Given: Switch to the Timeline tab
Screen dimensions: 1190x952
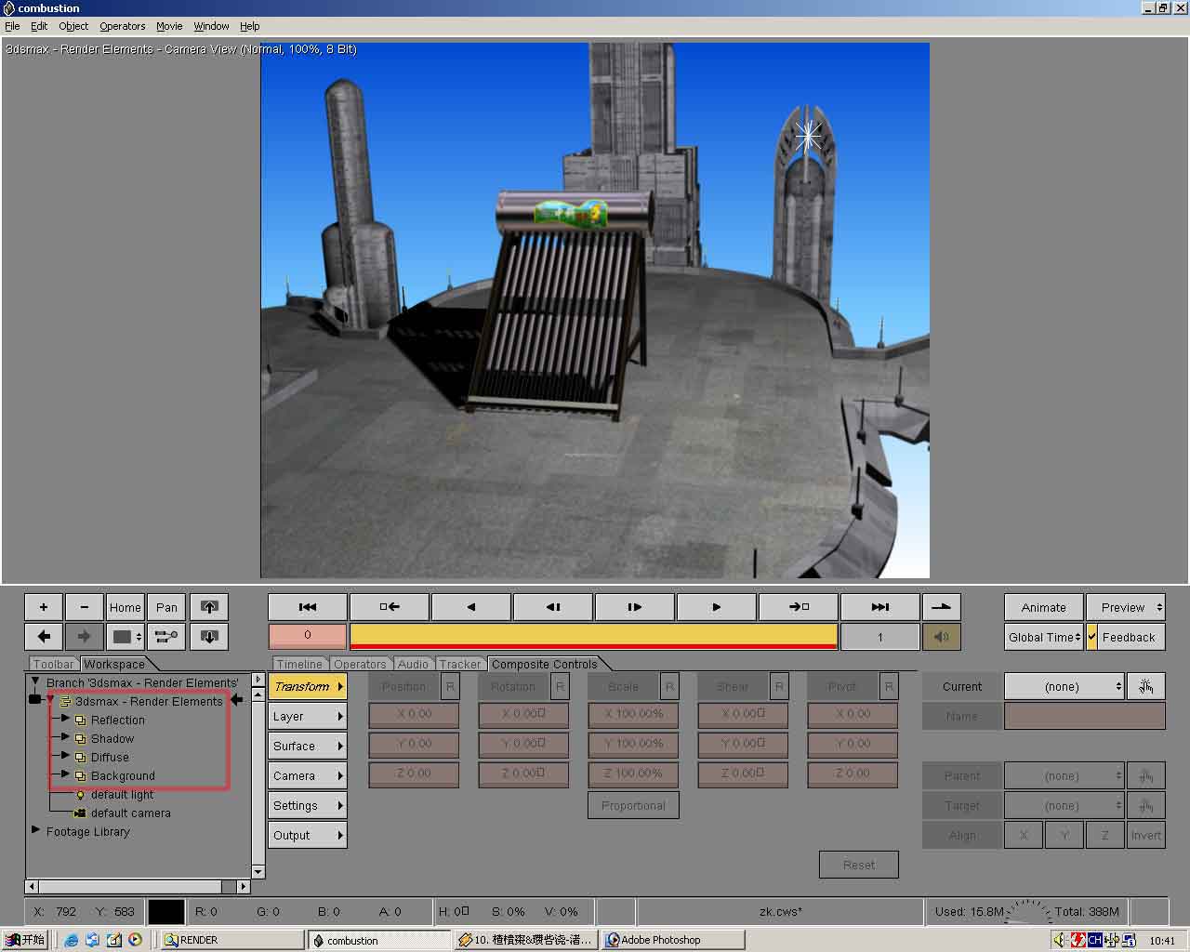Looking at the screenshot, I should click(299, 664).
